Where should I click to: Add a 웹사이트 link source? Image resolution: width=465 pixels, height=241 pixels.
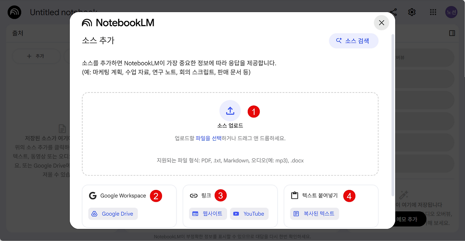point(208,214)
